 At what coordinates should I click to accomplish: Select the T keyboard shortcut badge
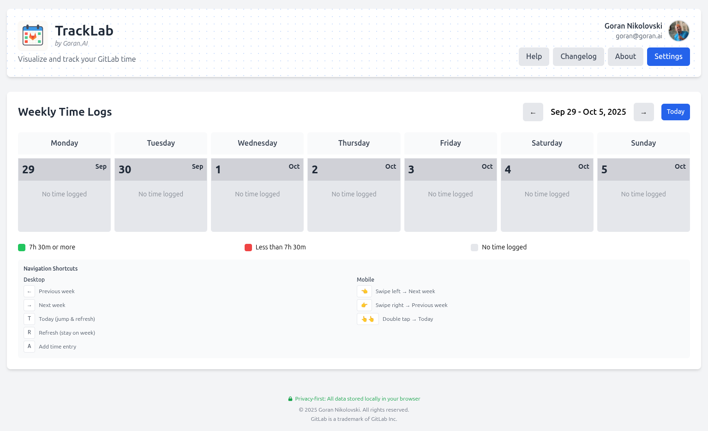(29, 319)
